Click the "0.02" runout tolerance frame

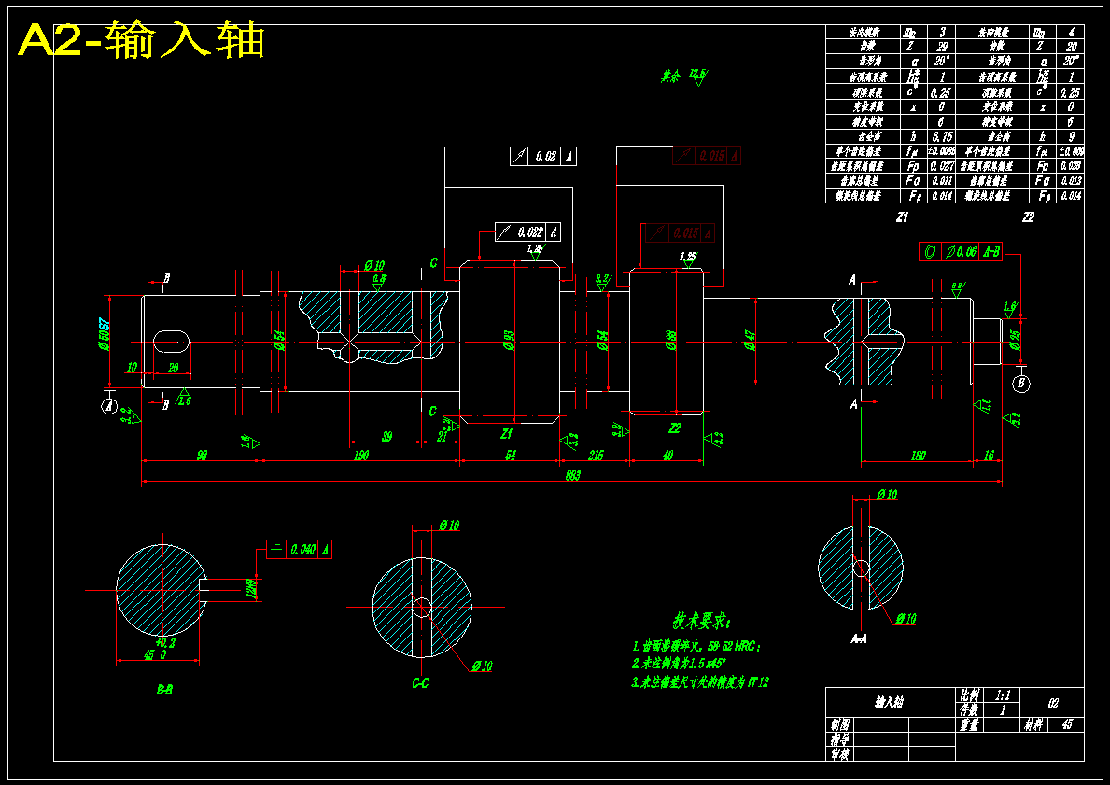click(543, 157)
